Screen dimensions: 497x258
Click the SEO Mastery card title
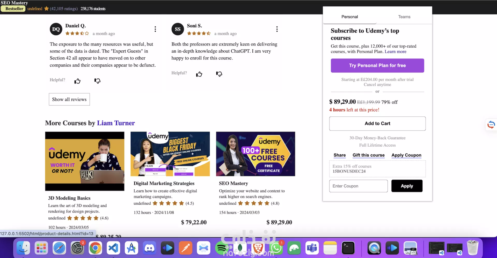[x=233, y=183]
